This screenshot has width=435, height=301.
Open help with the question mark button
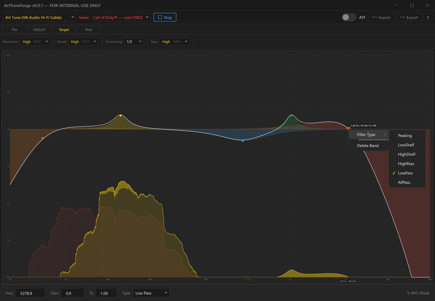(428, 17)
